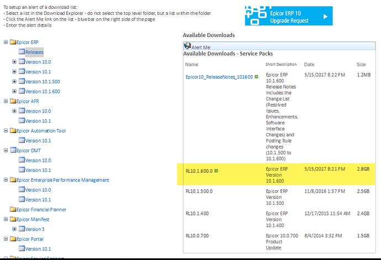Viewport: 381px width, 260px height.
Task: Open Version 10.1 under Epicor DMT
Action: click(x=38, y=171)
